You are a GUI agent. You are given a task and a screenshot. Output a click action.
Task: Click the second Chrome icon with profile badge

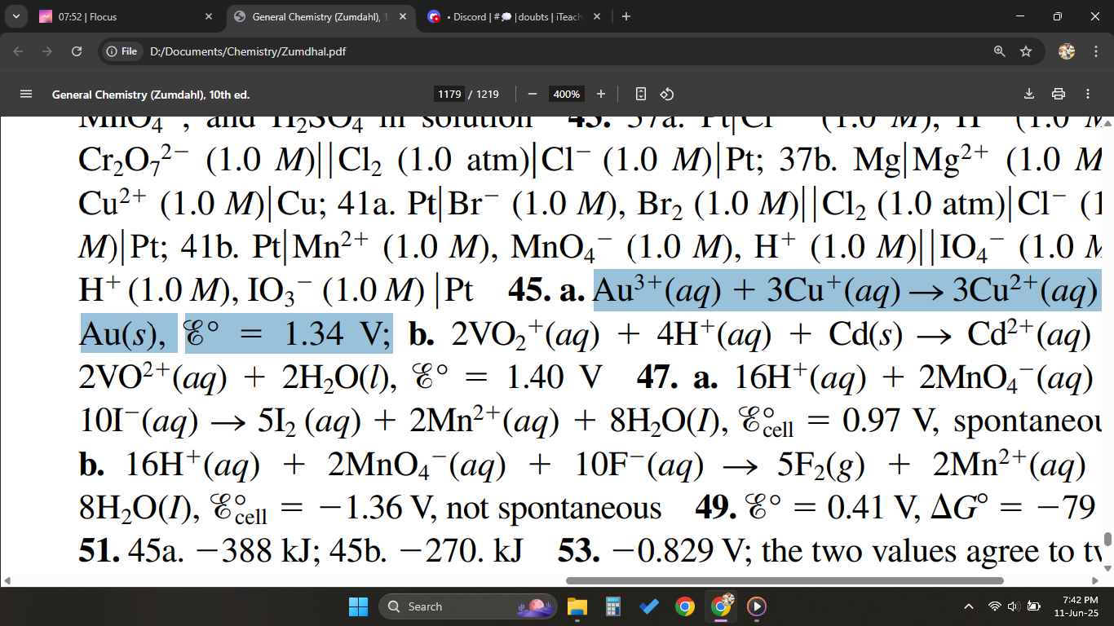(721, 606)
